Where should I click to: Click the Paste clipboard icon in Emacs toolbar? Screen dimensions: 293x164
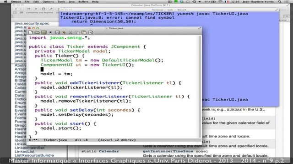pyautogui.click(x=84, y=32)
